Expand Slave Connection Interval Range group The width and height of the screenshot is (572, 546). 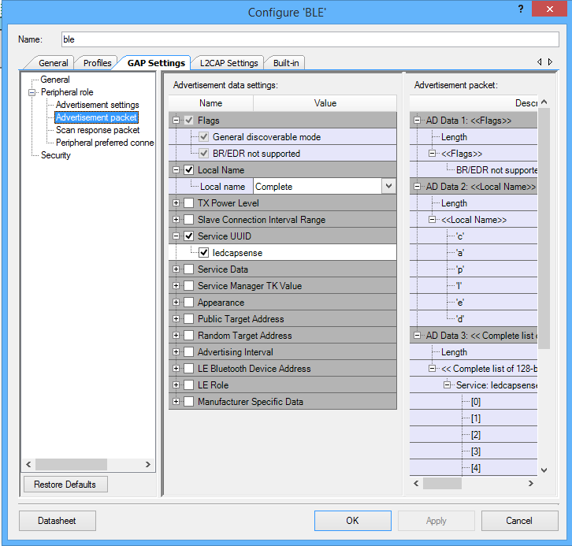pyautogui.click(x=176, y=220)
